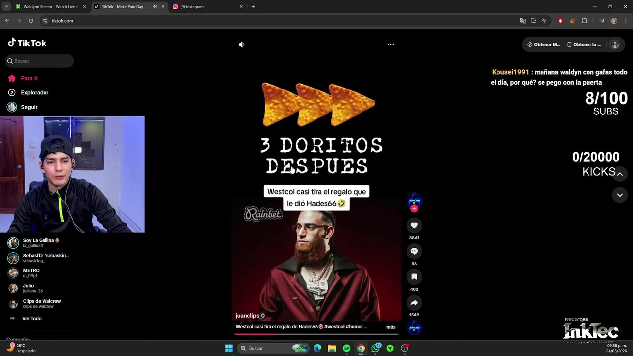Mute the TikTok tab via speaker icon

[155, 7]
